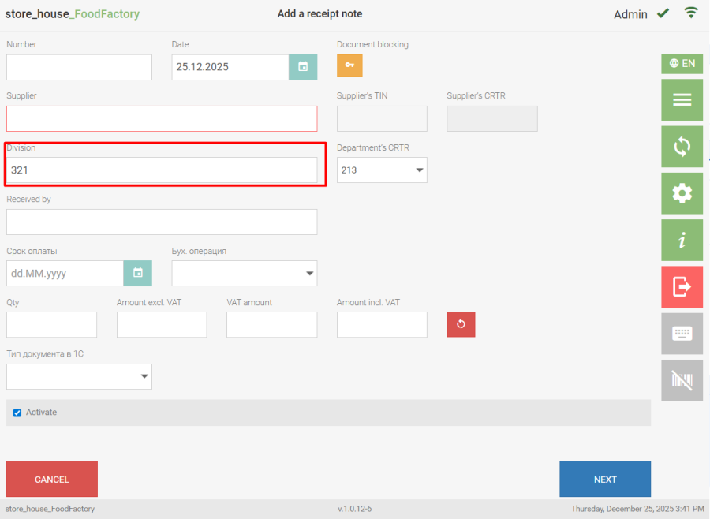Image resolution: width=710 pixels, height=519 pixels.
Task: Toggle the barcode scanner icon
Action: tap(682, 380)
